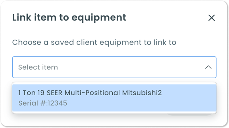Toggle the equipment dropdown list closed
229x128 pixels.
coord(208,67)
